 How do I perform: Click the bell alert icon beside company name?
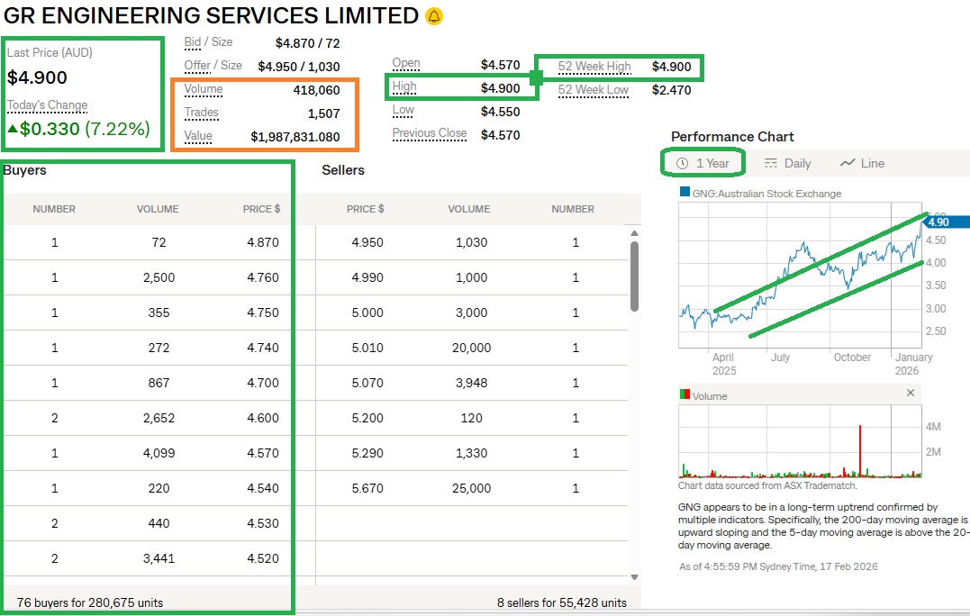click(x=434, y=16)
